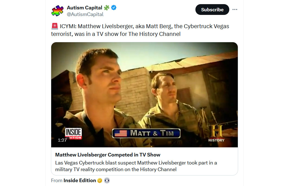This screenshot has height=186, width=289.
Task: Click the Inside Edition logo on the video
Action: 73,134
